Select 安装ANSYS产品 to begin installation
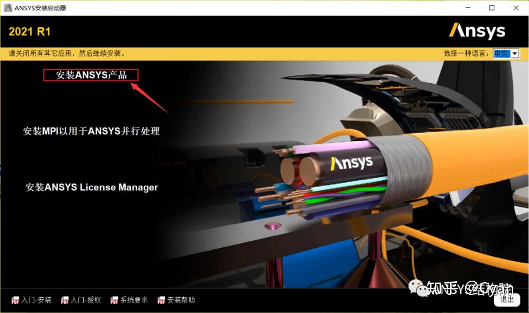Screen dimensions: 529x313 pos(90,75)
